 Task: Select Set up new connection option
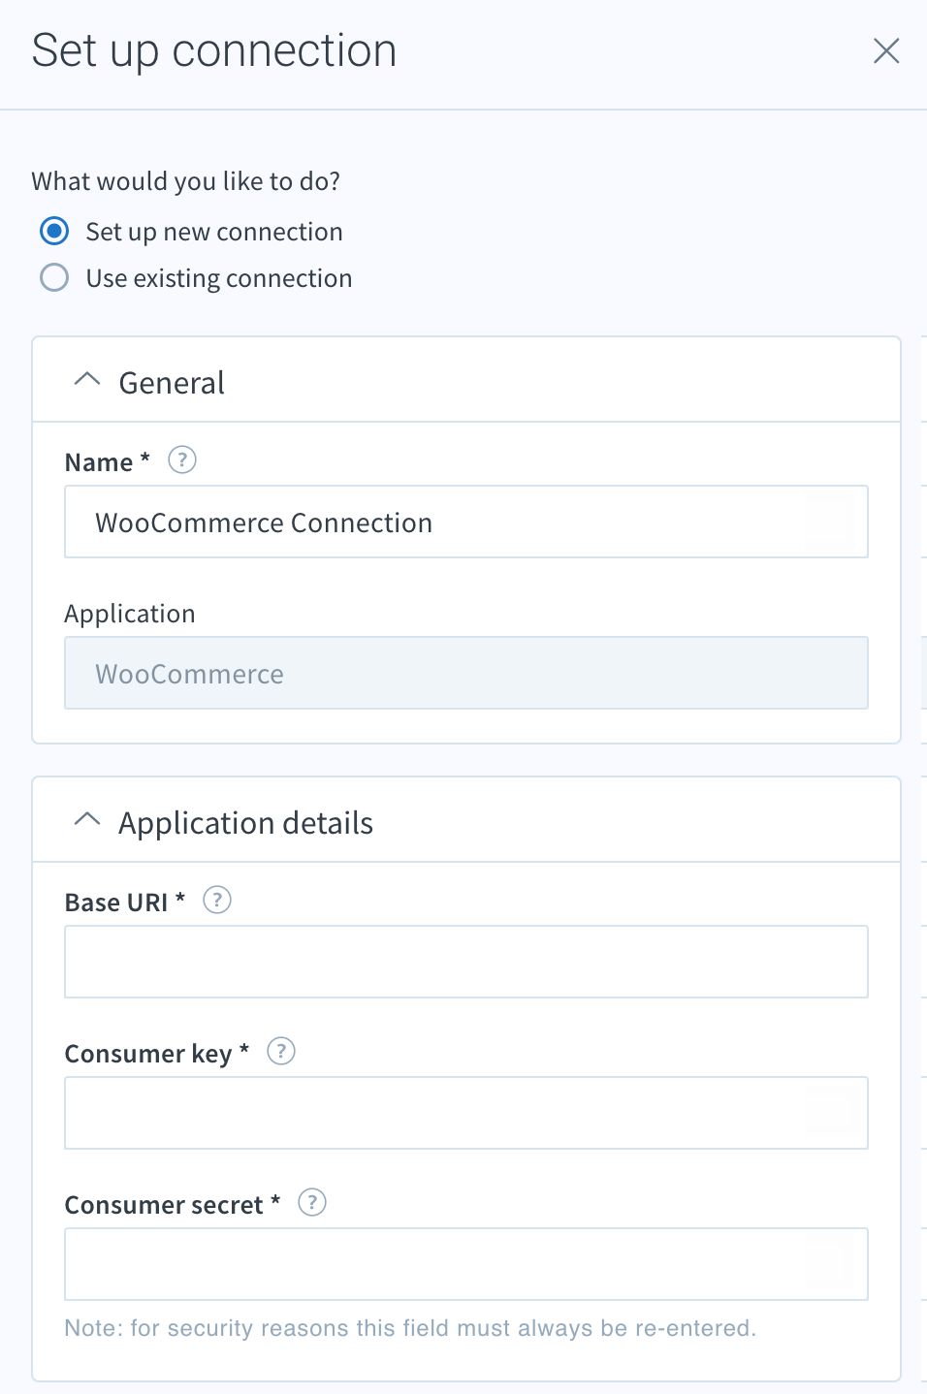(x=54, y=231)
